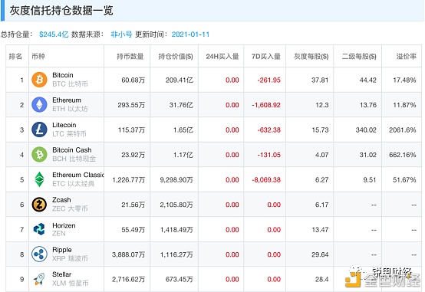Select Bitcoin holding value 209.41亿
Image resolution: width=425 pixels, height=292 pixels.
pos(180,80)
